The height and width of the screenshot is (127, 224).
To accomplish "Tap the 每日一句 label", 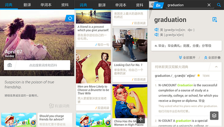I will (102, 45).
